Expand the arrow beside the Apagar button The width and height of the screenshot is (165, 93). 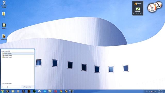(x=30, y=87)
